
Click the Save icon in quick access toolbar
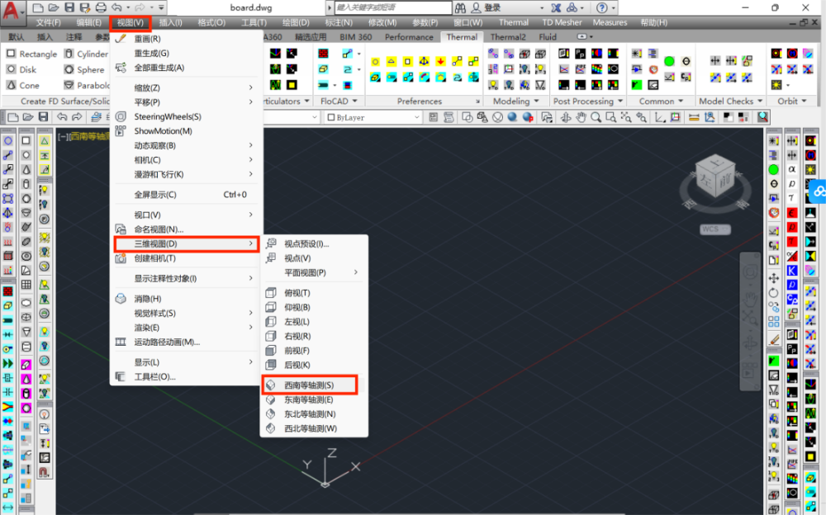(x=69, y=7)
